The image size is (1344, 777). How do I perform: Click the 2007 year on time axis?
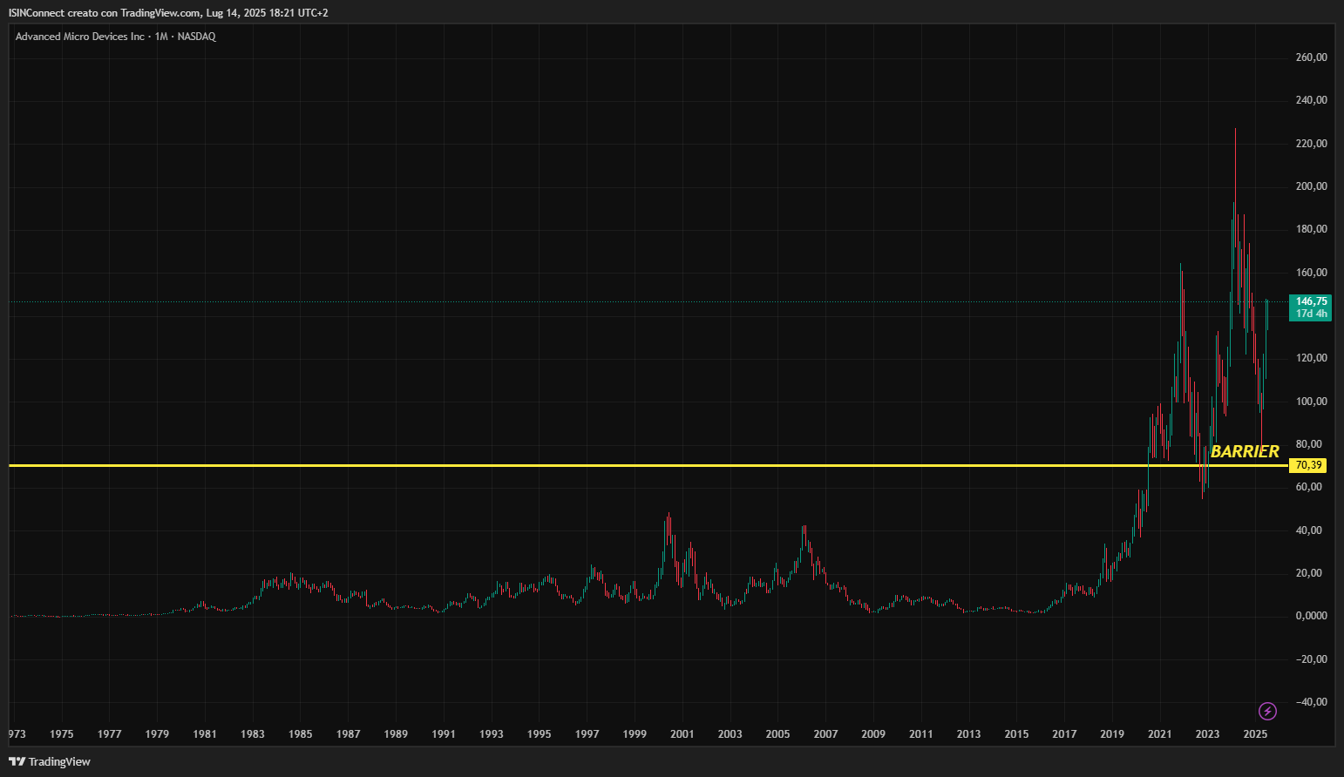825,734
